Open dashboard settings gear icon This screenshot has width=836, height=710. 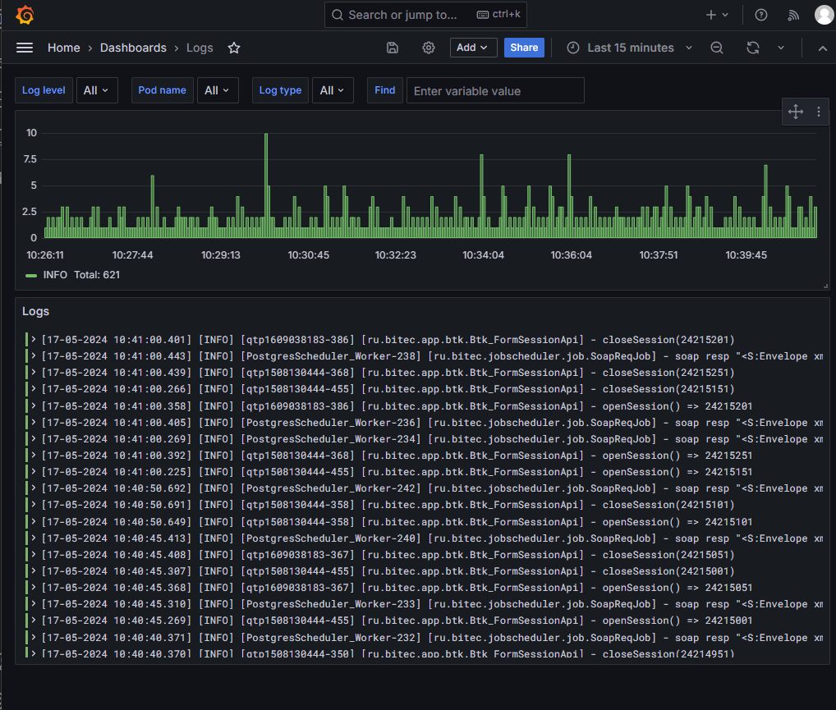tap(429, 48)
